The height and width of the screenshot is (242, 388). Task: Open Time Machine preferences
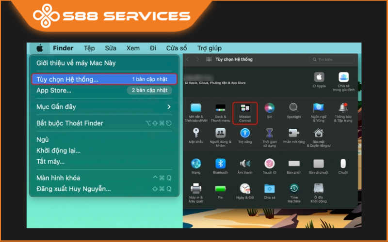click(x=294, y=193)
